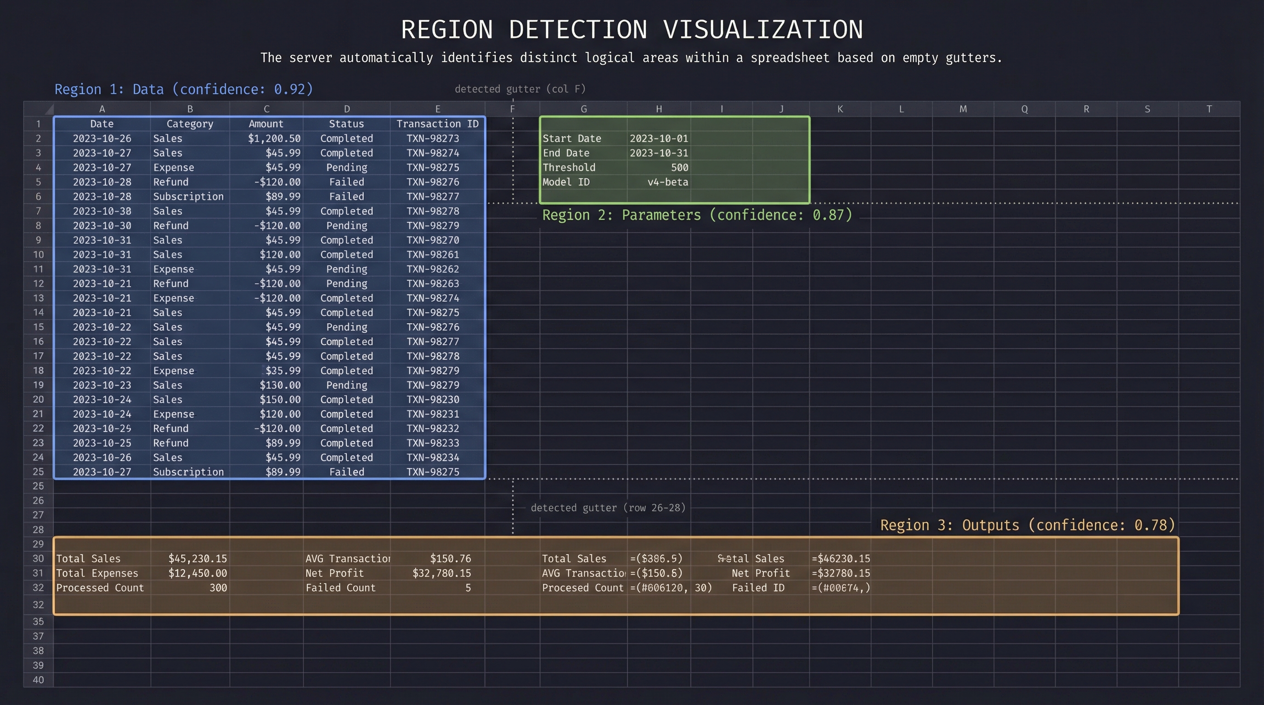Select the =$46230.15 formula cell

(x=841, y=559)
